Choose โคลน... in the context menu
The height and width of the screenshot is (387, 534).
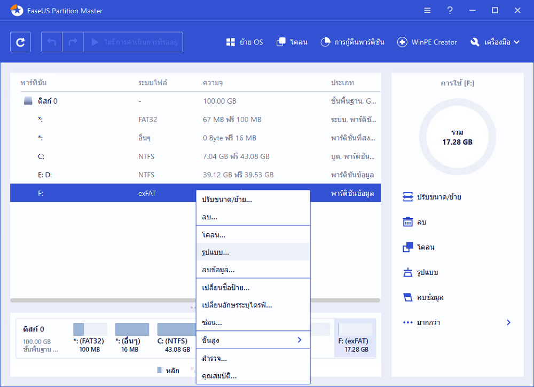coord(253,235)
